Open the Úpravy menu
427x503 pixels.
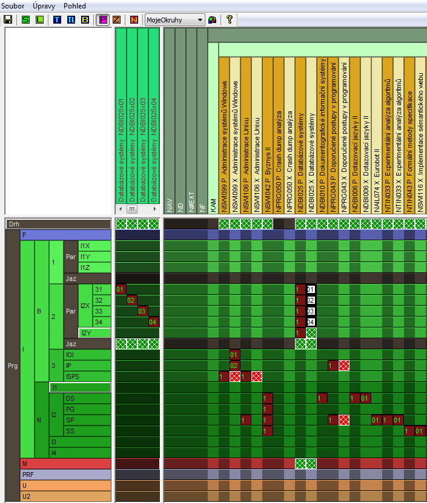click(44, 5)
